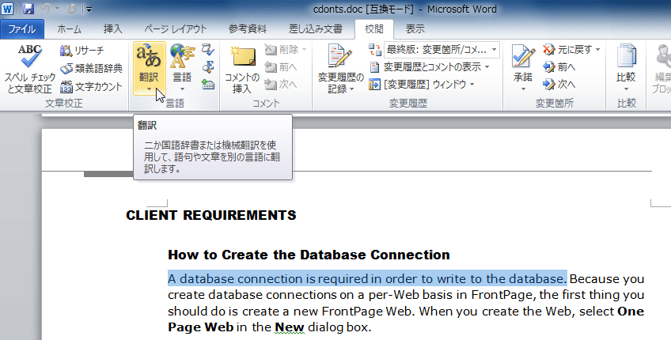Click the middle small icon beside 言語 button

point(208,66)
